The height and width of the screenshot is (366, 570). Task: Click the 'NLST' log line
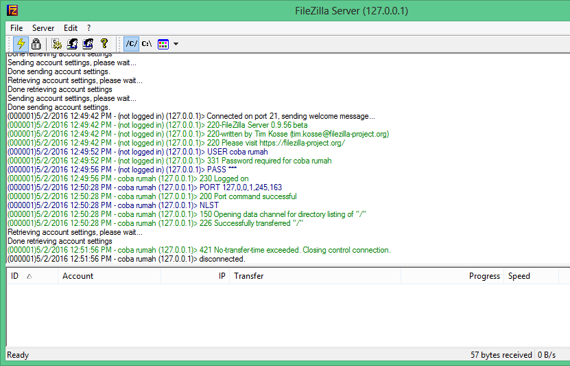[x=113, y=205]
